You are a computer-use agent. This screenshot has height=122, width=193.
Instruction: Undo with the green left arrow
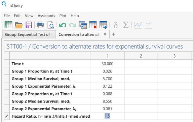[63, 25]
